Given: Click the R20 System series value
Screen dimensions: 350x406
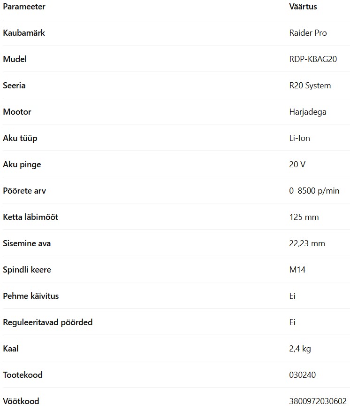Looking at the screenshot, I should [x=310, y=86].
